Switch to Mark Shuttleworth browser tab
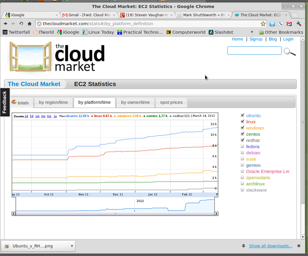 click(203, 15)
